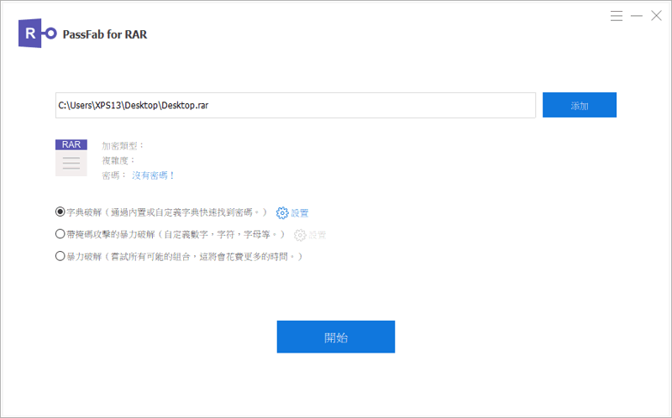Select the 暴力破解 brute-force attack option

coord(60,256)
